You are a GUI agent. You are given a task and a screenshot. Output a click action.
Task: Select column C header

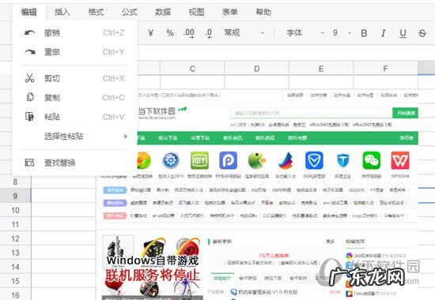click(192, 69)
